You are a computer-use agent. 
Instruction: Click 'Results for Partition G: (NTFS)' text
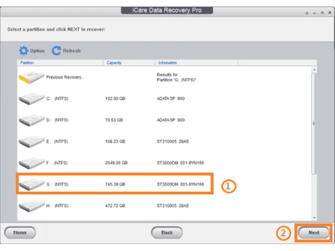click(x=176, y=77)
